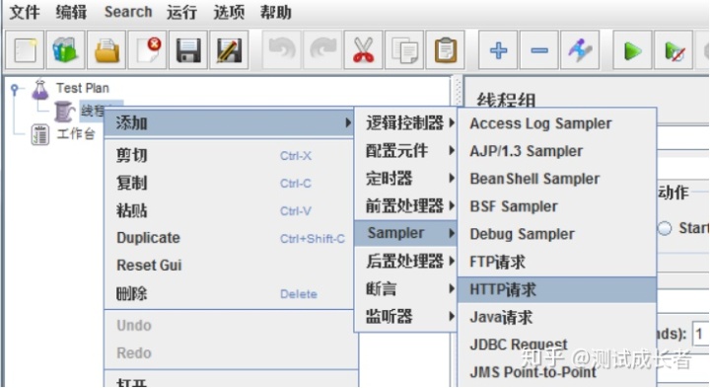Click the Toggle lightning toolbar icon
The image size is (710, 388).
(580, 50)
